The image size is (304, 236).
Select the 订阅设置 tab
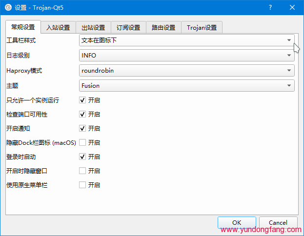(128, 27)
